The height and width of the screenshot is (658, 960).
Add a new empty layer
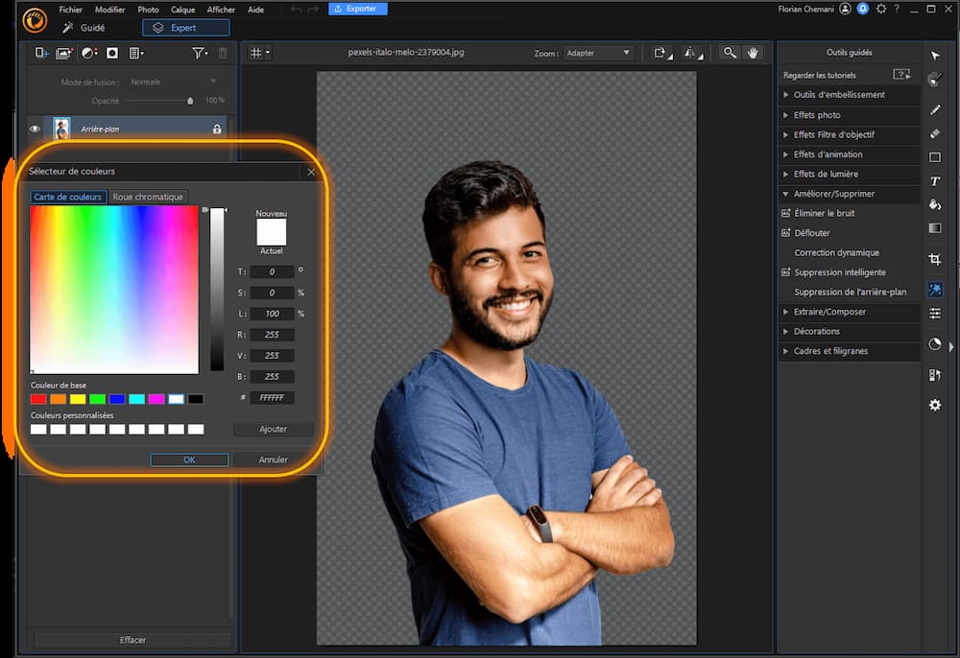coord(41,53)
